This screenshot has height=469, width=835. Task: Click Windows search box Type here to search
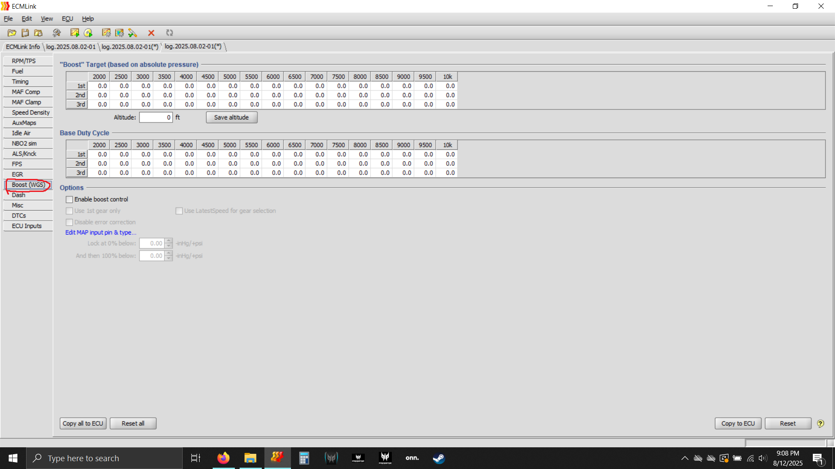(x=104, y=458)
